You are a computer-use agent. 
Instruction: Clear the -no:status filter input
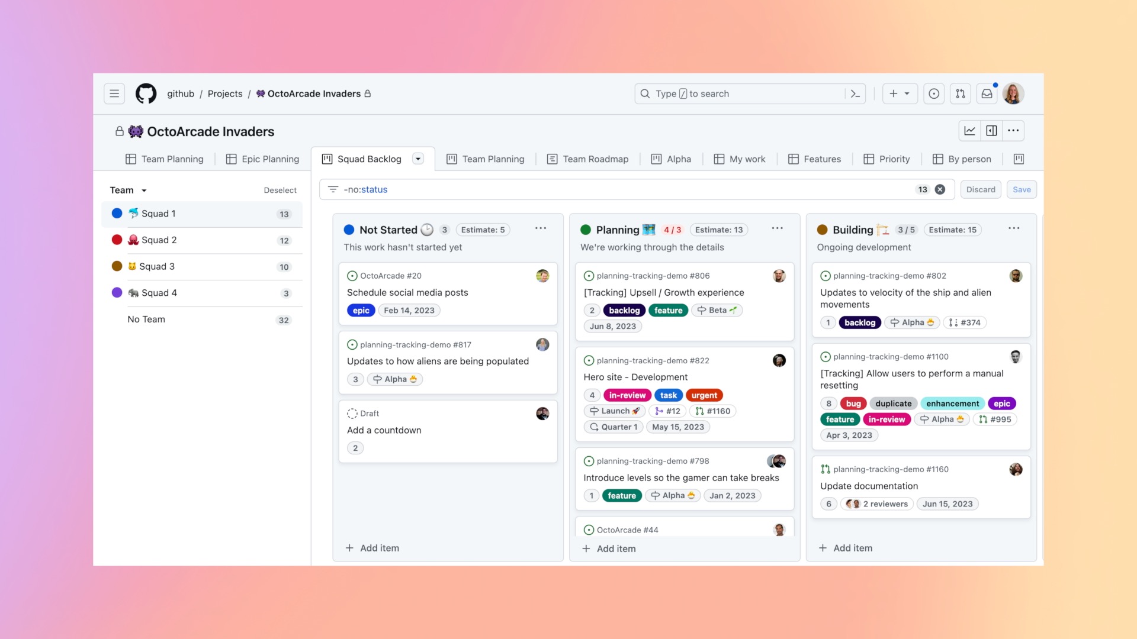pos(940,189)
